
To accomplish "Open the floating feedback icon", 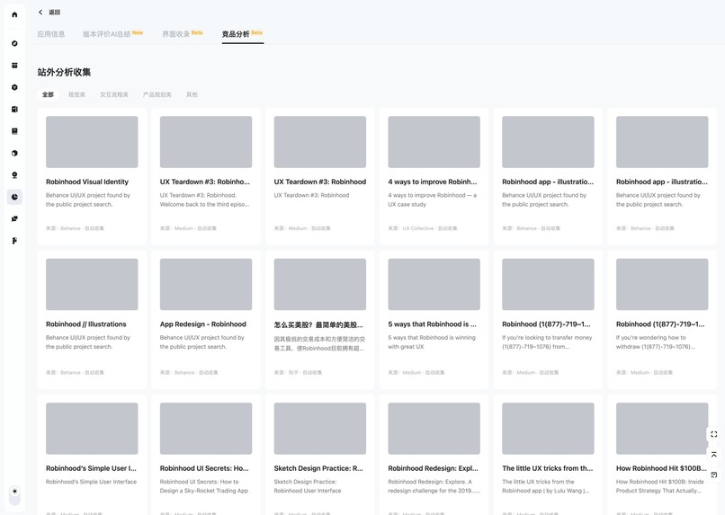I will point(714,475).
